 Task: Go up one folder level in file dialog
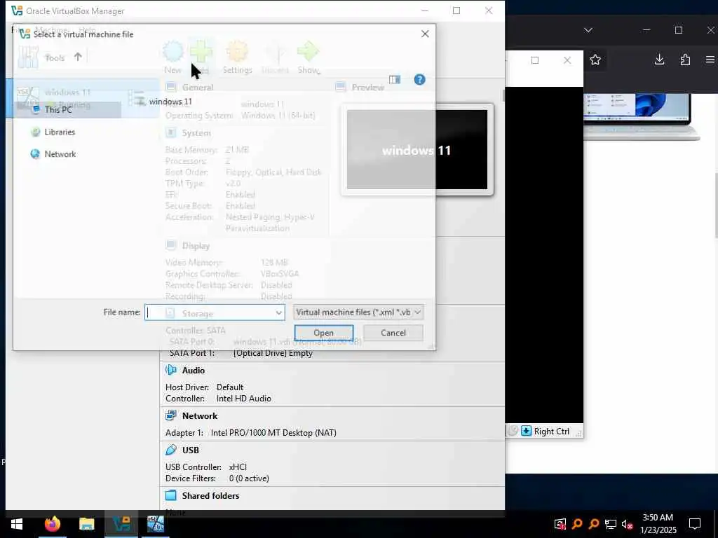[78, 57]
